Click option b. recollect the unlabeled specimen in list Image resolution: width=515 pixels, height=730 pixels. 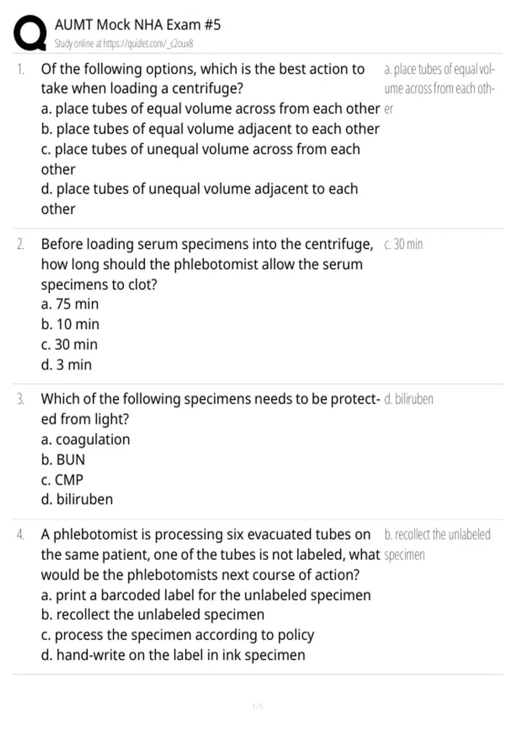153,614
